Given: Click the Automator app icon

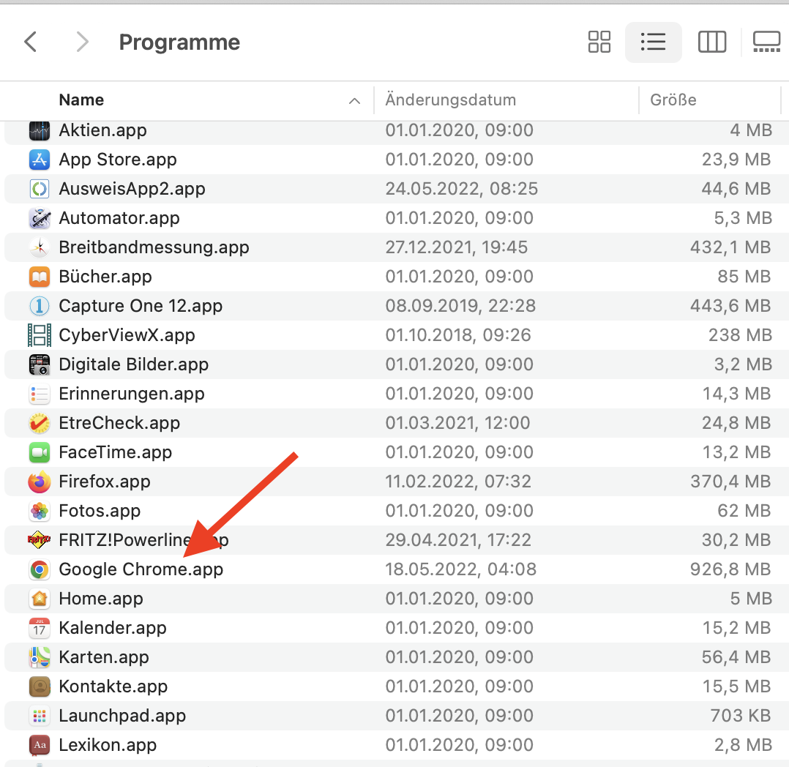Looking at the screenshot, I should (39, 218).
